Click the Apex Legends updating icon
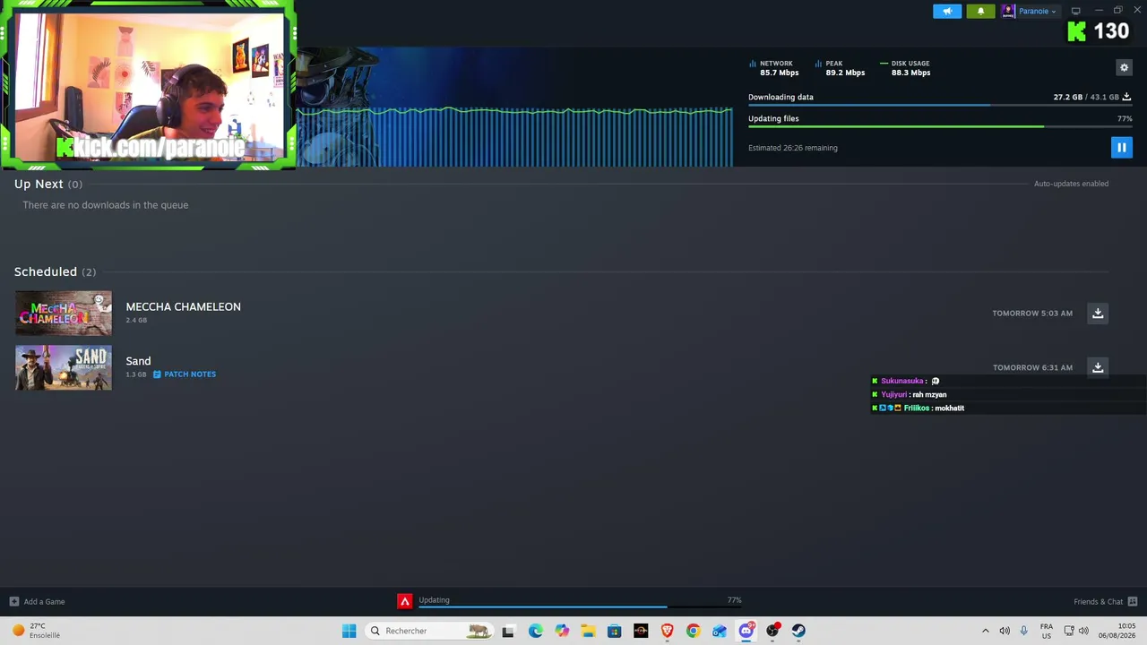Viewport: 1147px width, 645px height. (x=405, y=601)
